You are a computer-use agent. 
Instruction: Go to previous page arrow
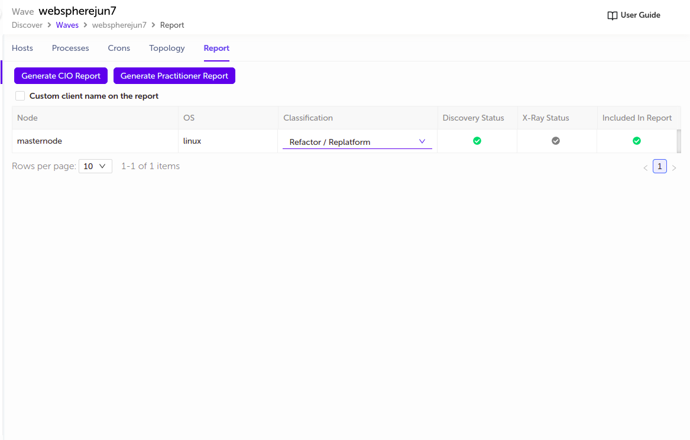click(x=645, y=167)
